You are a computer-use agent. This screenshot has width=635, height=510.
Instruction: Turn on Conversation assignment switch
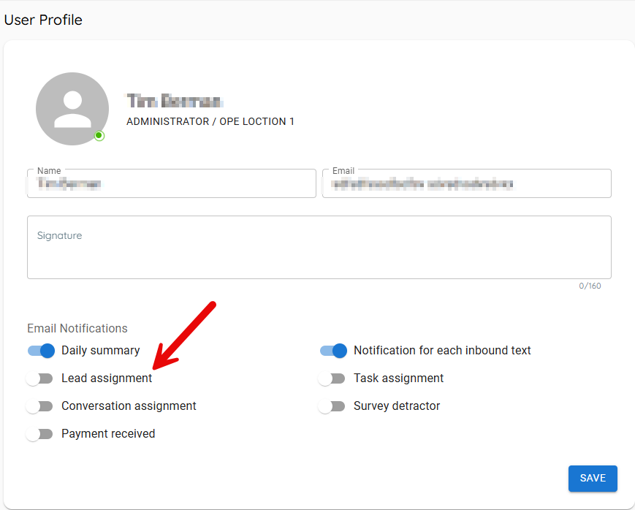39,406
